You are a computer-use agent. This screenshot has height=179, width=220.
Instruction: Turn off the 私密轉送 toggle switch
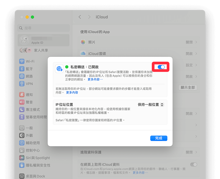click(161, 67)
